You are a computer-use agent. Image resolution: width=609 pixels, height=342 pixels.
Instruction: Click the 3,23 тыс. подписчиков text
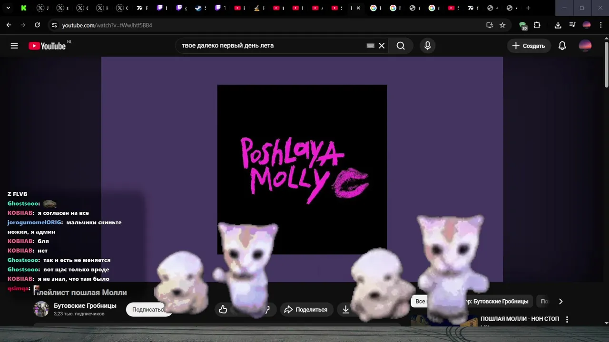[x=79, y=314]
